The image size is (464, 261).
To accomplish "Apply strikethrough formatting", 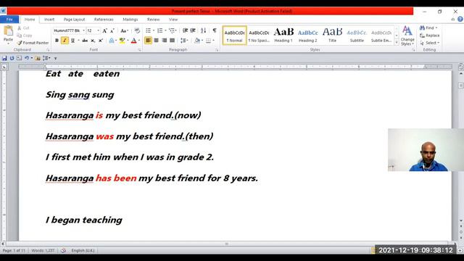I will 85,41.
